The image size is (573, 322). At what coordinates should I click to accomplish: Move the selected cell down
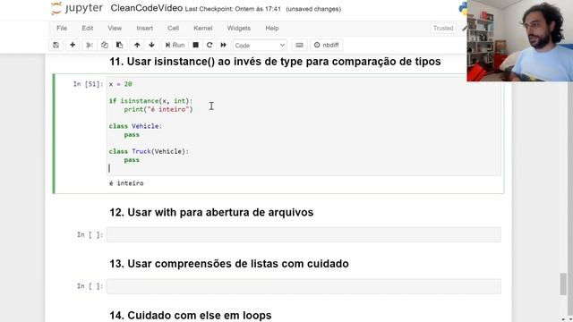(x=151, y=45)
